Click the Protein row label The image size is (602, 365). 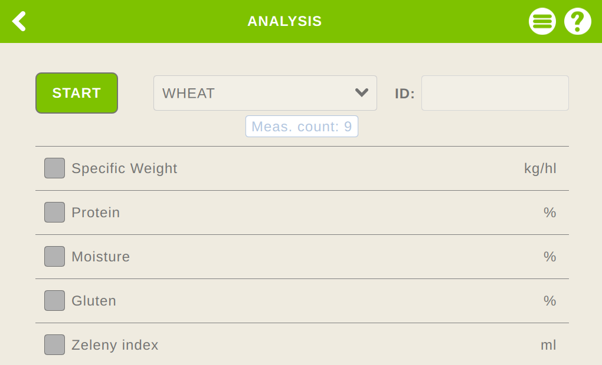(x=96, y=213)
